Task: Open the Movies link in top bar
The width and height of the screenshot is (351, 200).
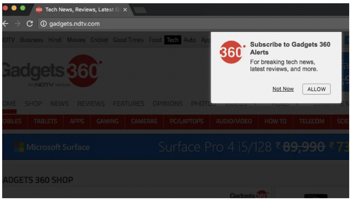Action: 76,40
